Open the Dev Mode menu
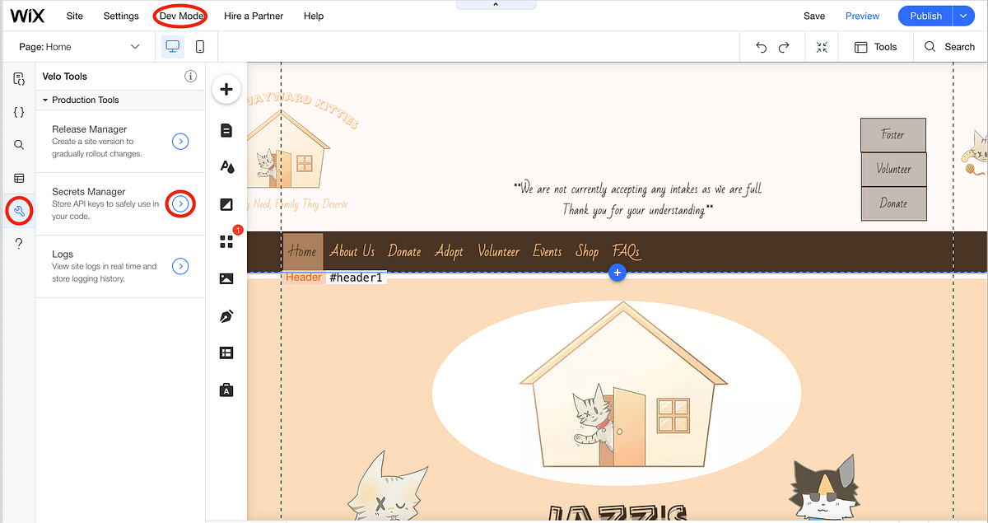The height and width of the screenshot is (523, 988). 180,16
